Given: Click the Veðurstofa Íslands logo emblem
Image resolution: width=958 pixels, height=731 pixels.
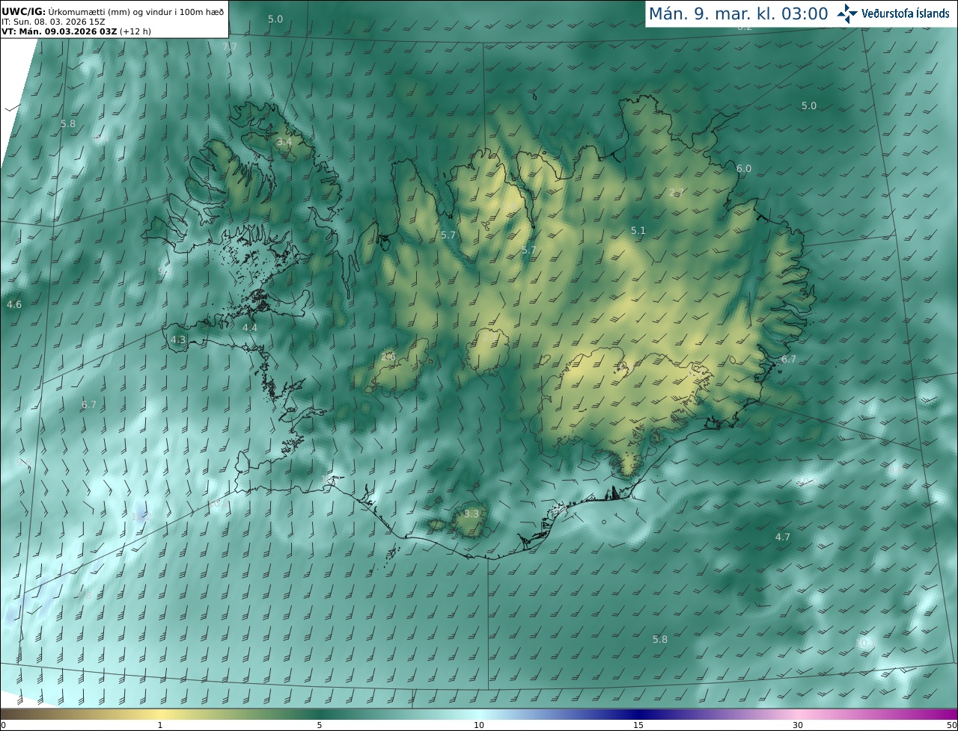Looking at the screenshot, I should pyautogui.click(x=848, y=13).
